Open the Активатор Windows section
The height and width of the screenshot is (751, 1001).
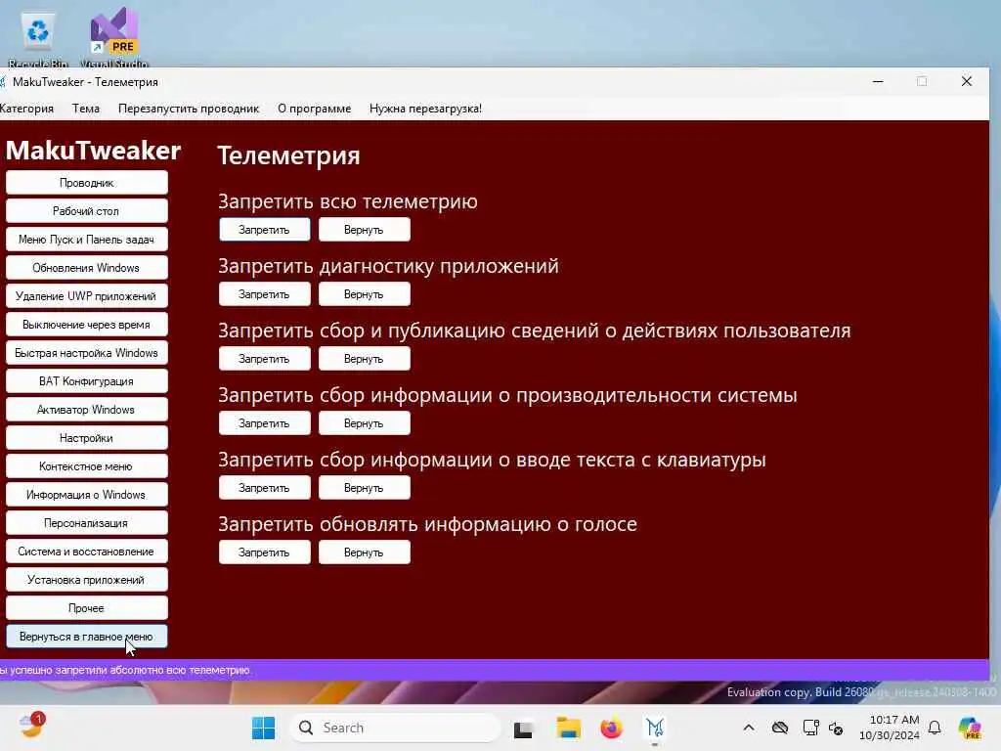coord(87,410)
